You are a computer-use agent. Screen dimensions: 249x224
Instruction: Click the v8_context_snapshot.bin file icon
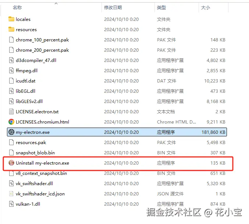point(11,173)
